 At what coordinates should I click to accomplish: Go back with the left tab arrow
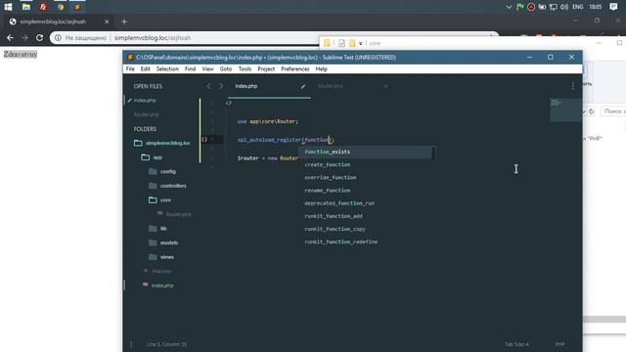point(208,86)
